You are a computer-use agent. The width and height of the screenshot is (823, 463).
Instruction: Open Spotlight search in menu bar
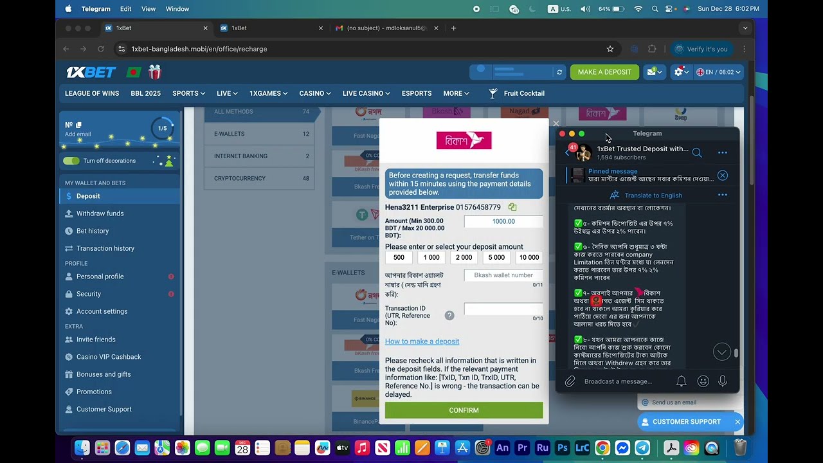tap(655, 9)
